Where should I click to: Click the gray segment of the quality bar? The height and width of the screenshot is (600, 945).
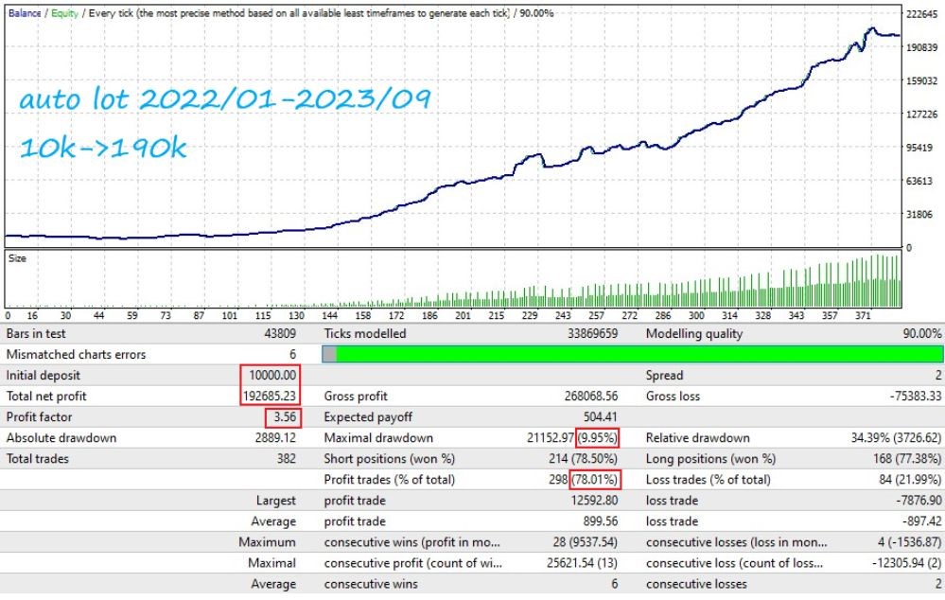point(329,354)
